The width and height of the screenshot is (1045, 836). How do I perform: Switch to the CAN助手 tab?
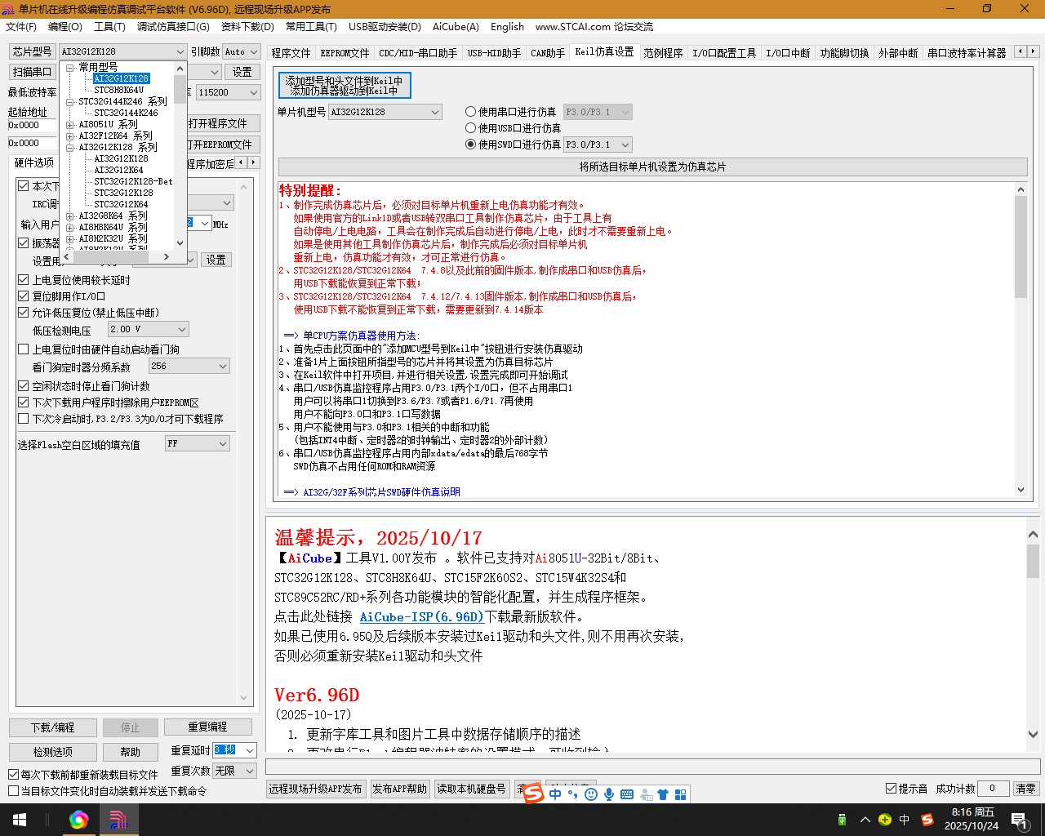547,52
